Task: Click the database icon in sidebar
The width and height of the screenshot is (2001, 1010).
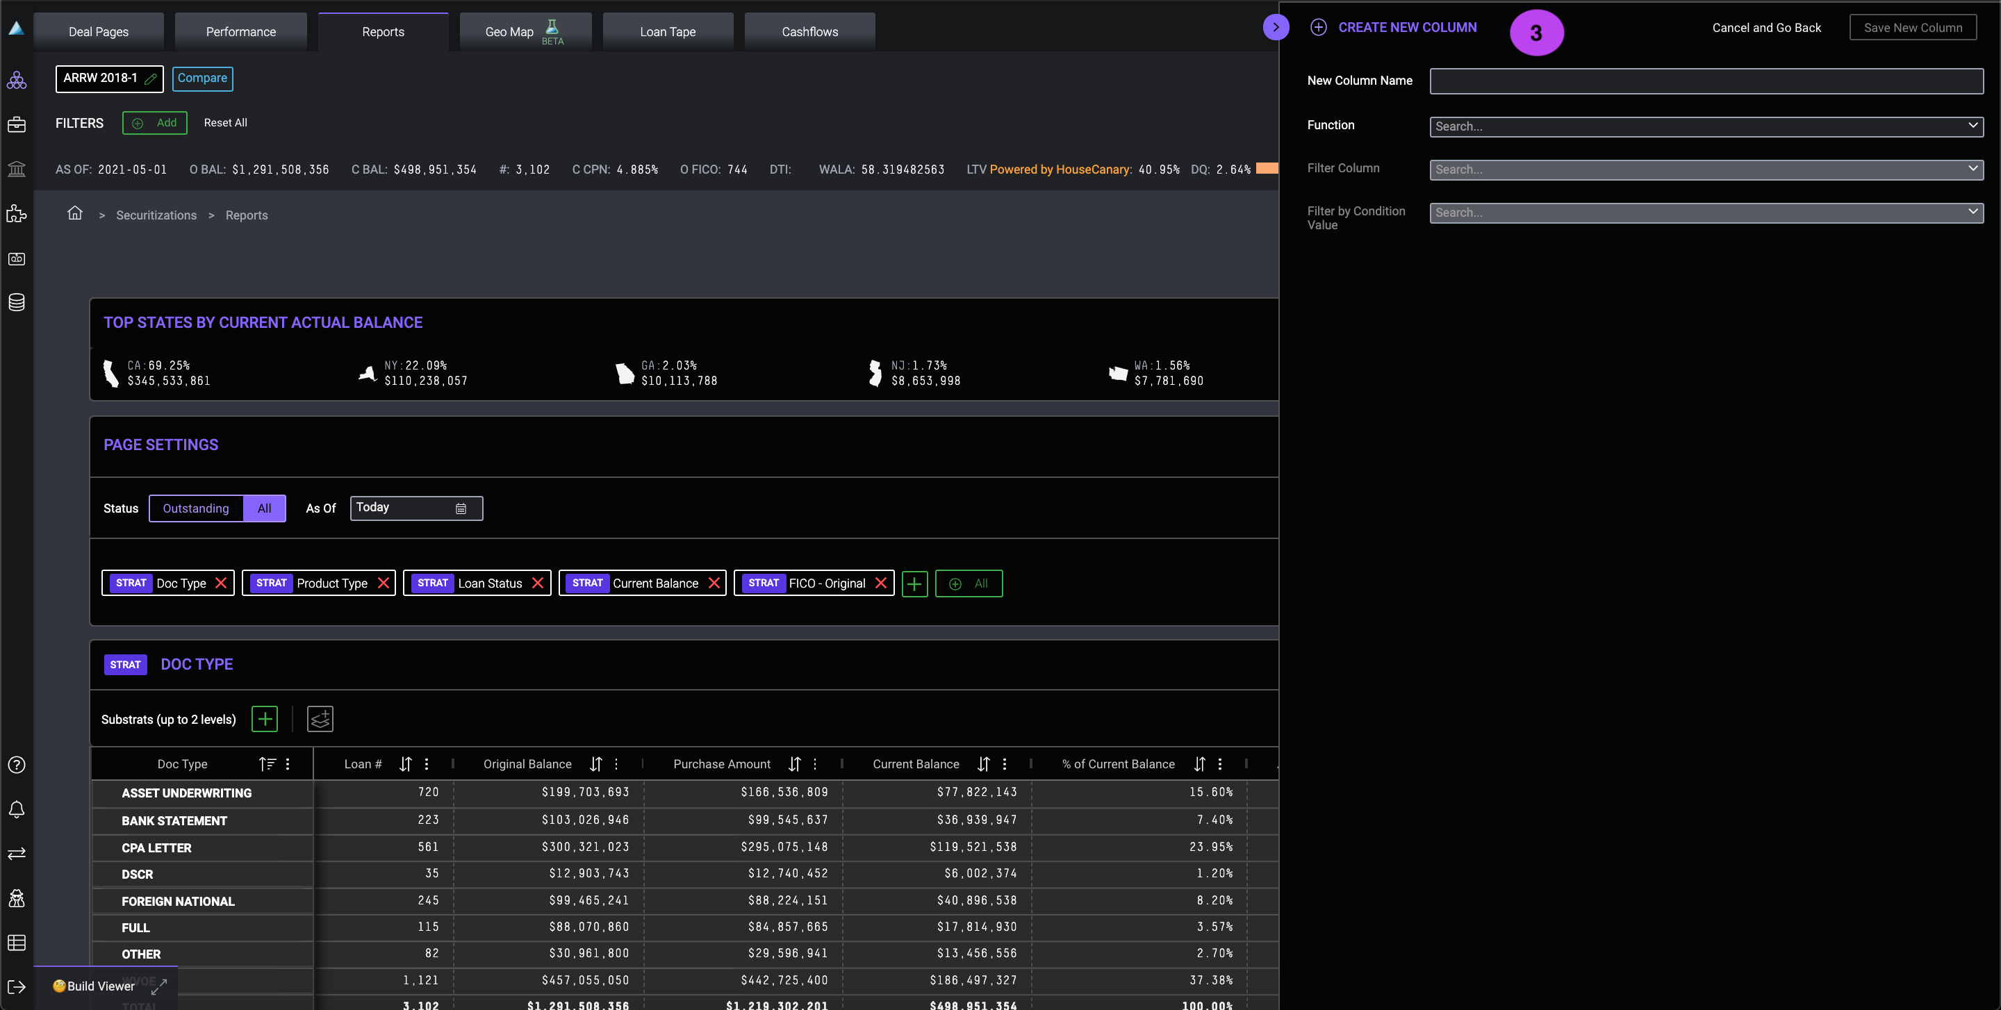Action: click(16, 302)
